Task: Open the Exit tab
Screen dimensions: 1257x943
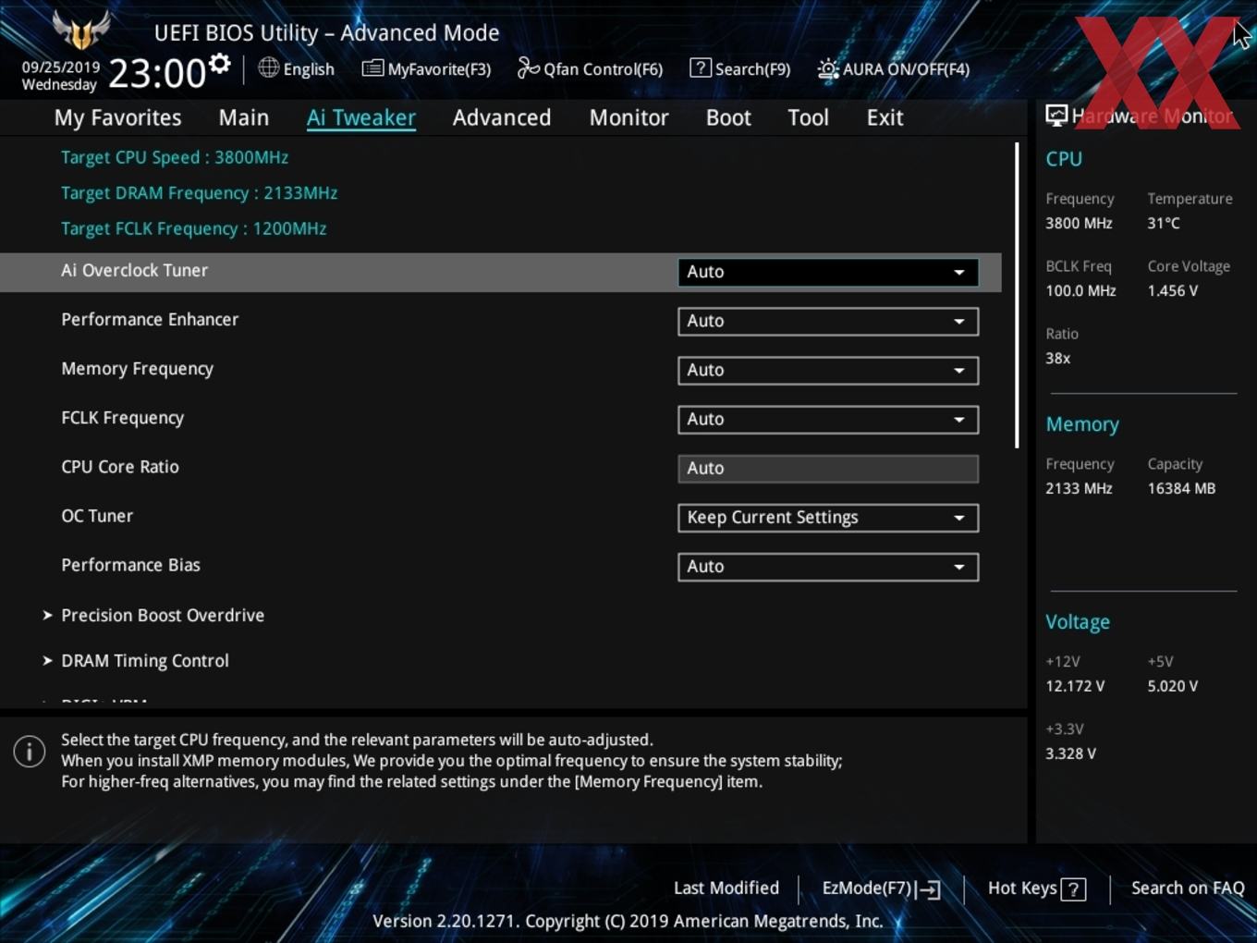Action: (x=885, y=117)
